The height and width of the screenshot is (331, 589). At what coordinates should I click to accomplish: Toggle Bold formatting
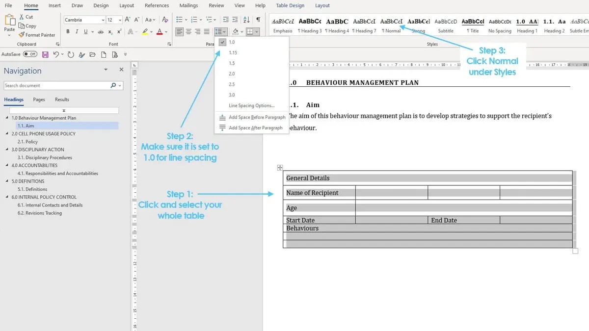tap(68, 31)
